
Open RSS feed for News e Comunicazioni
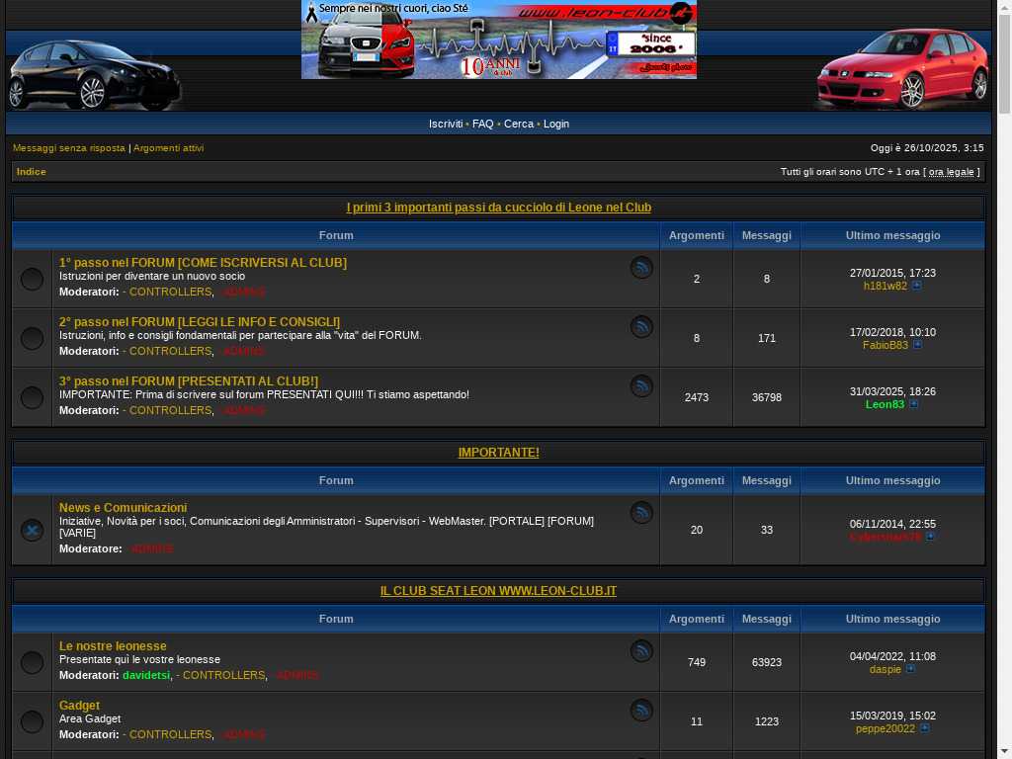641,513
